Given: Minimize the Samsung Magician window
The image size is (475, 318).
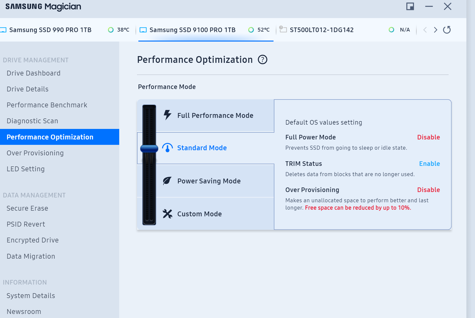Looking at the screenshot, I should coord(429,6).
